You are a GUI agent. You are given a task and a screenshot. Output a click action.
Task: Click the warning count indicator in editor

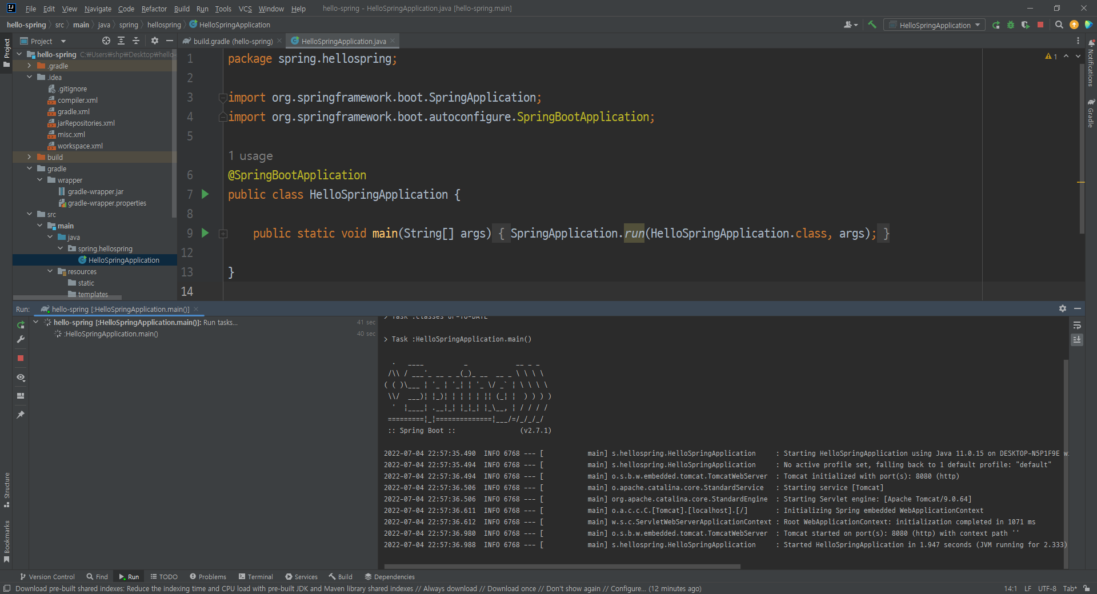[x=1051, y=56]
